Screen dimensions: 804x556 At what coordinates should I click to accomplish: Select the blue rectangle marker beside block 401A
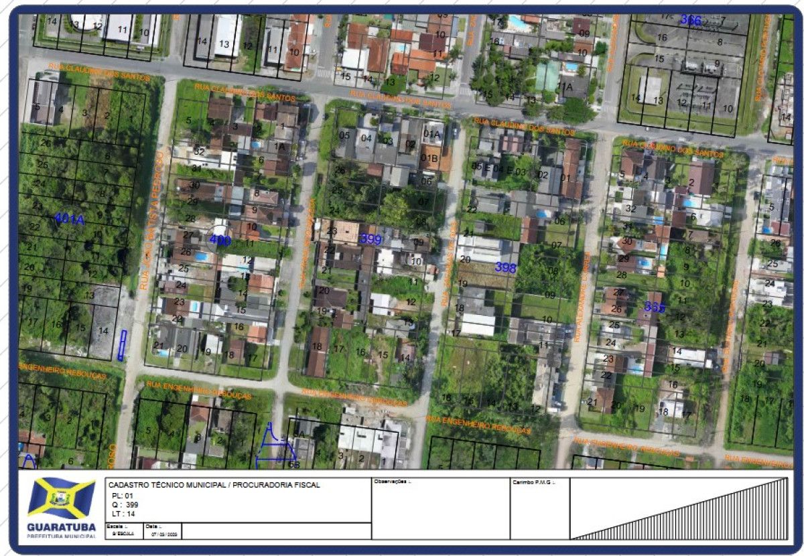(x=122, y=346)
